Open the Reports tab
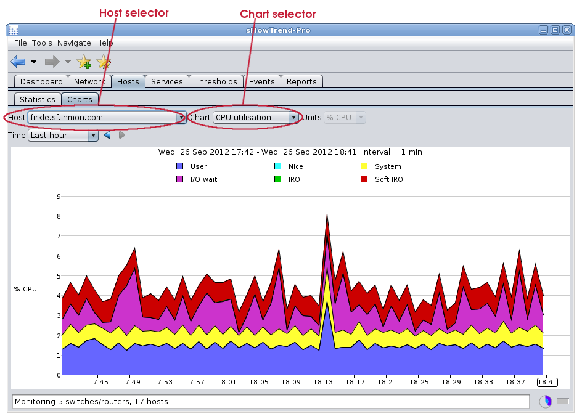This screenshot has width=582, height=419. tap(301, 81)
